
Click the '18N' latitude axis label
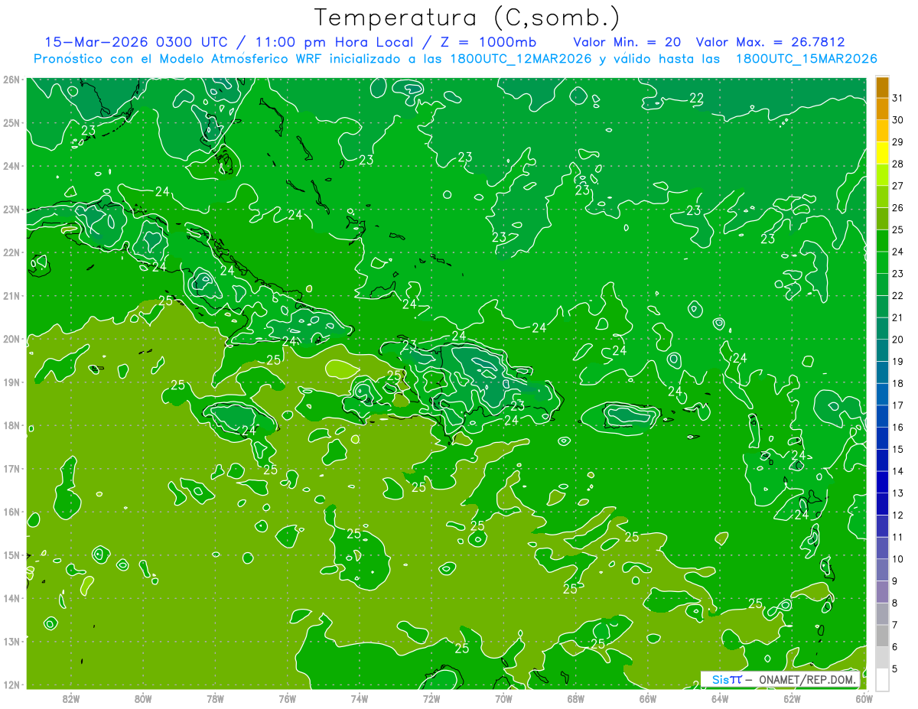pos(11,425)
